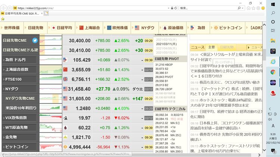Open the 欧州株価 menu

117,28
